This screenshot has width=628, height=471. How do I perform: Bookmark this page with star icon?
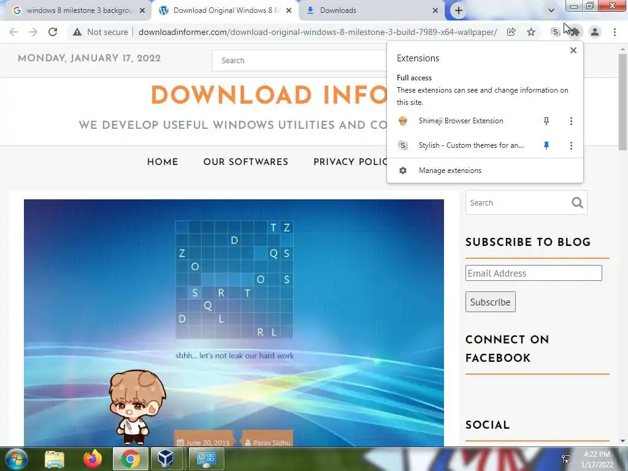coord(531,32)
